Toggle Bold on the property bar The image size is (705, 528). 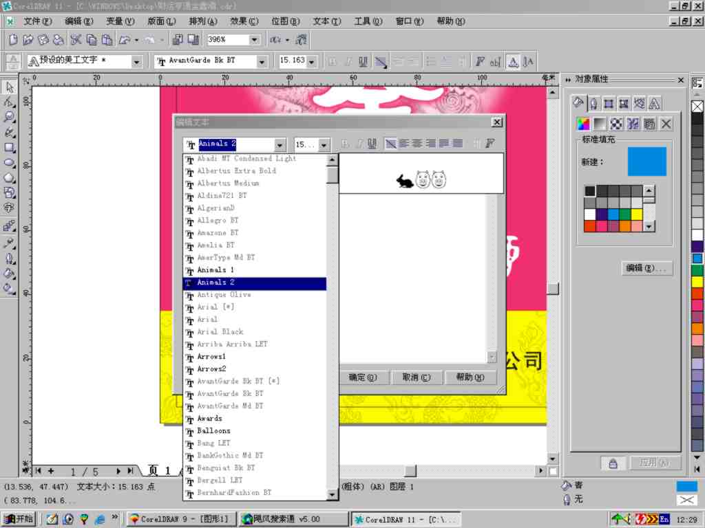pyautogui.click(x=333, y=61)
